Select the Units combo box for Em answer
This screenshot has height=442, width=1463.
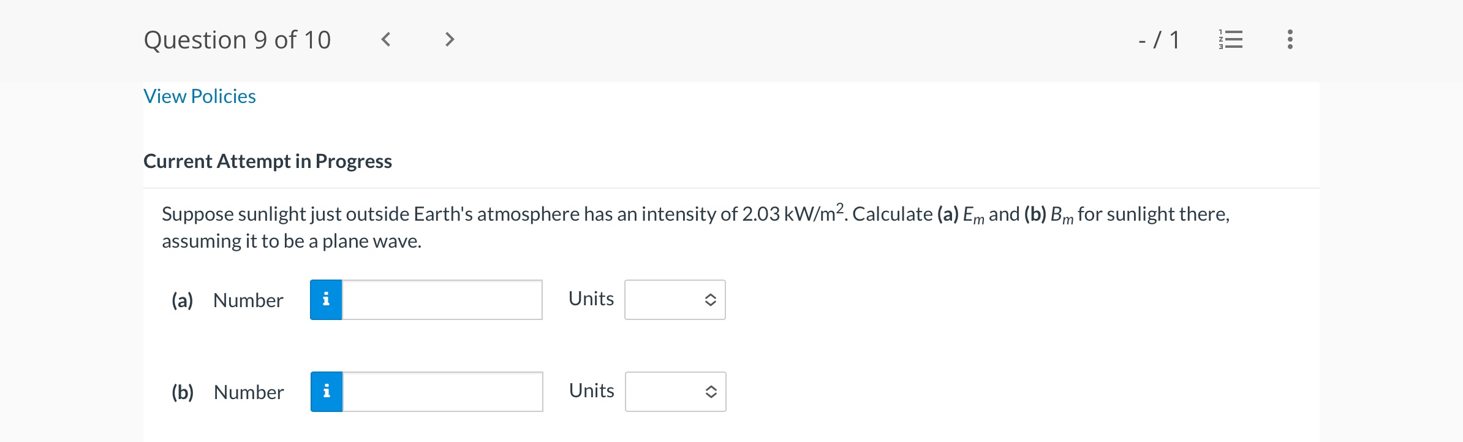674,300
